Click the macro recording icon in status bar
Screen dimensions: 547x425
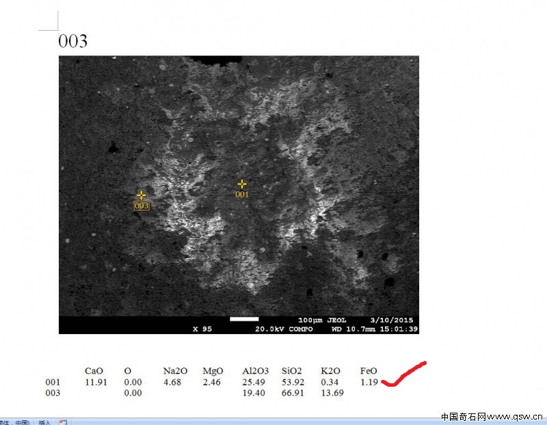pyautogui.click(x=63, y=422)
